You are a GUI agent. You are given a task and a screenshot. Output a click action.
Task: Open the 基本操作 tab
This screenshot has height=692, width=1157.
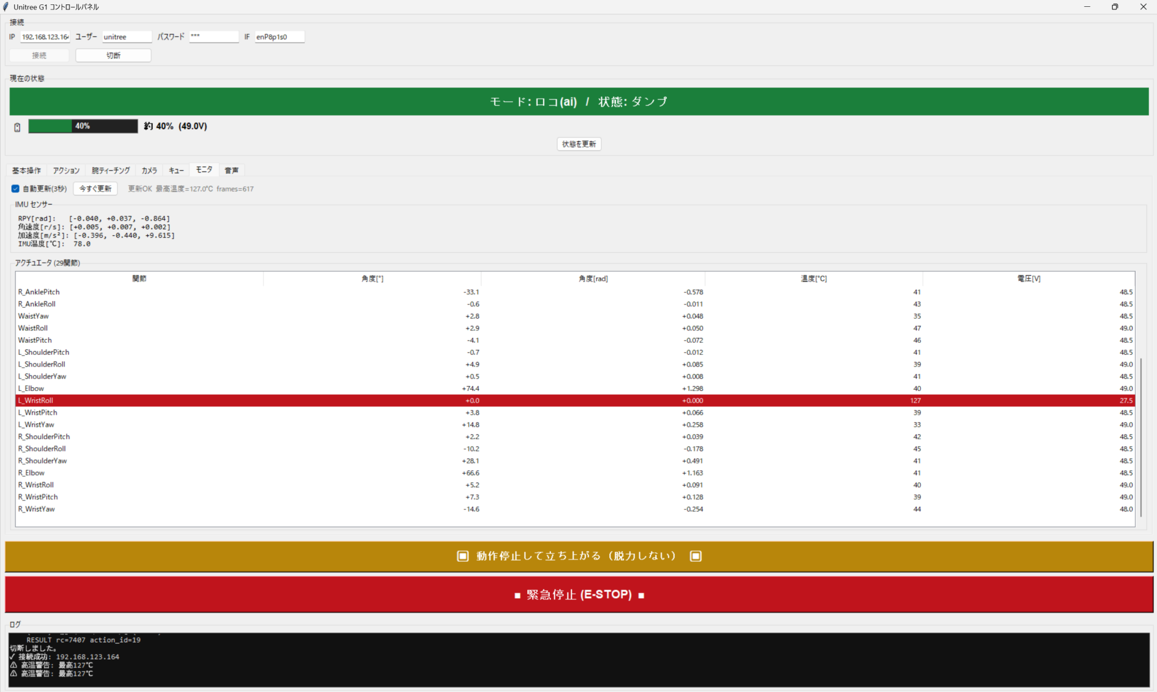[26, 170]
